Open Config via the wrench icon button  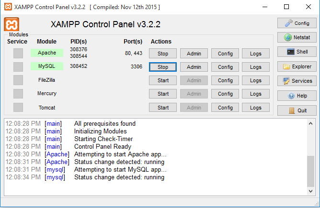tap(297, 23)
